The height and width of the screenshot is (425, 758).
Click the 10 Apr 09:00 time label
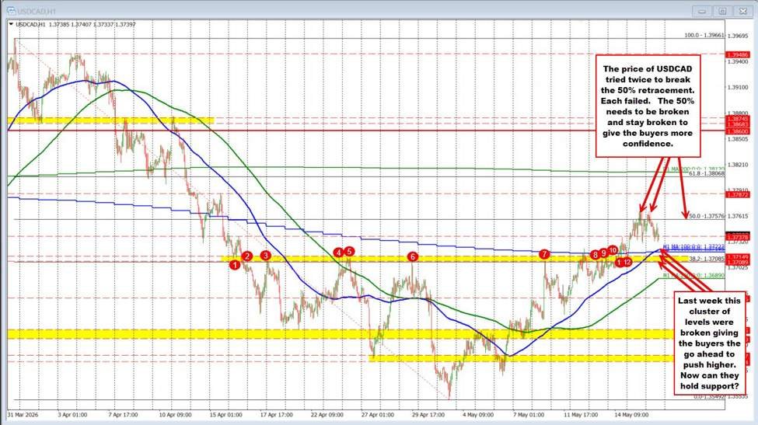[x=175, y=415]
